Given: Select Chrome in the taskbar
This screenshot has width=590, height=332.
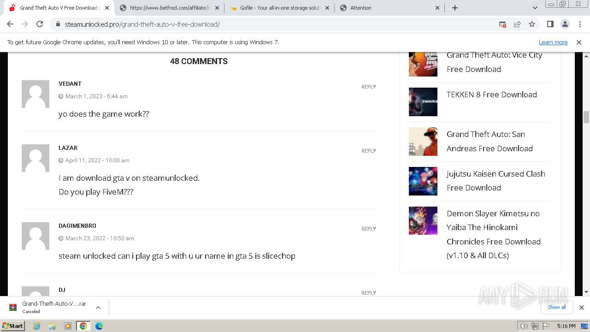Looking at the screenshot, I should [83, 326].
